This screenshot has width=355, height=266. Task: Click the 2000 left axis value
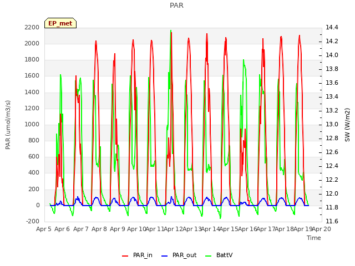pos(32,43)
